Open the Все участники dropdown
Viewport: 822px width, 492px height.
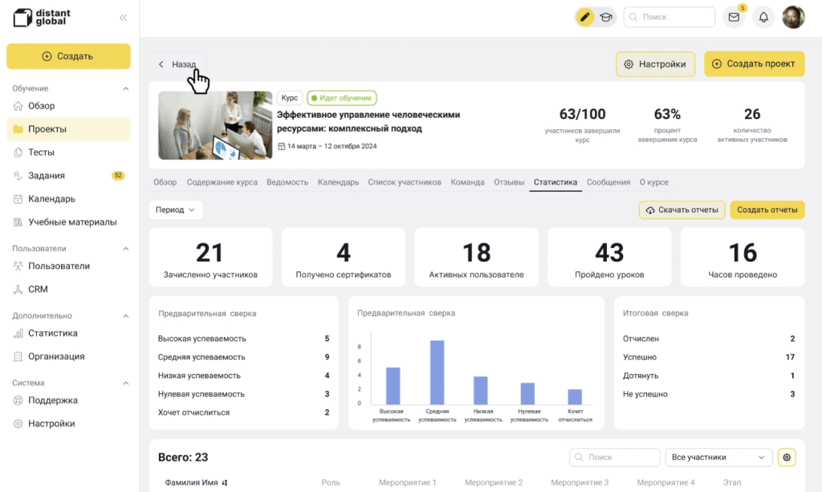pos(718,457)
